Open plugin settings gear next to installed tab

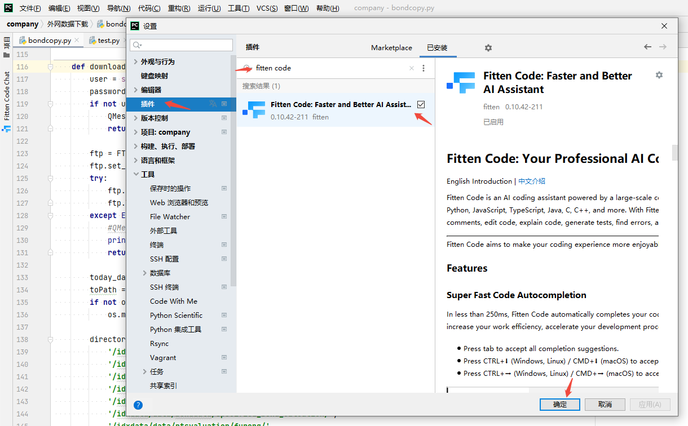[x=488, y=48]
